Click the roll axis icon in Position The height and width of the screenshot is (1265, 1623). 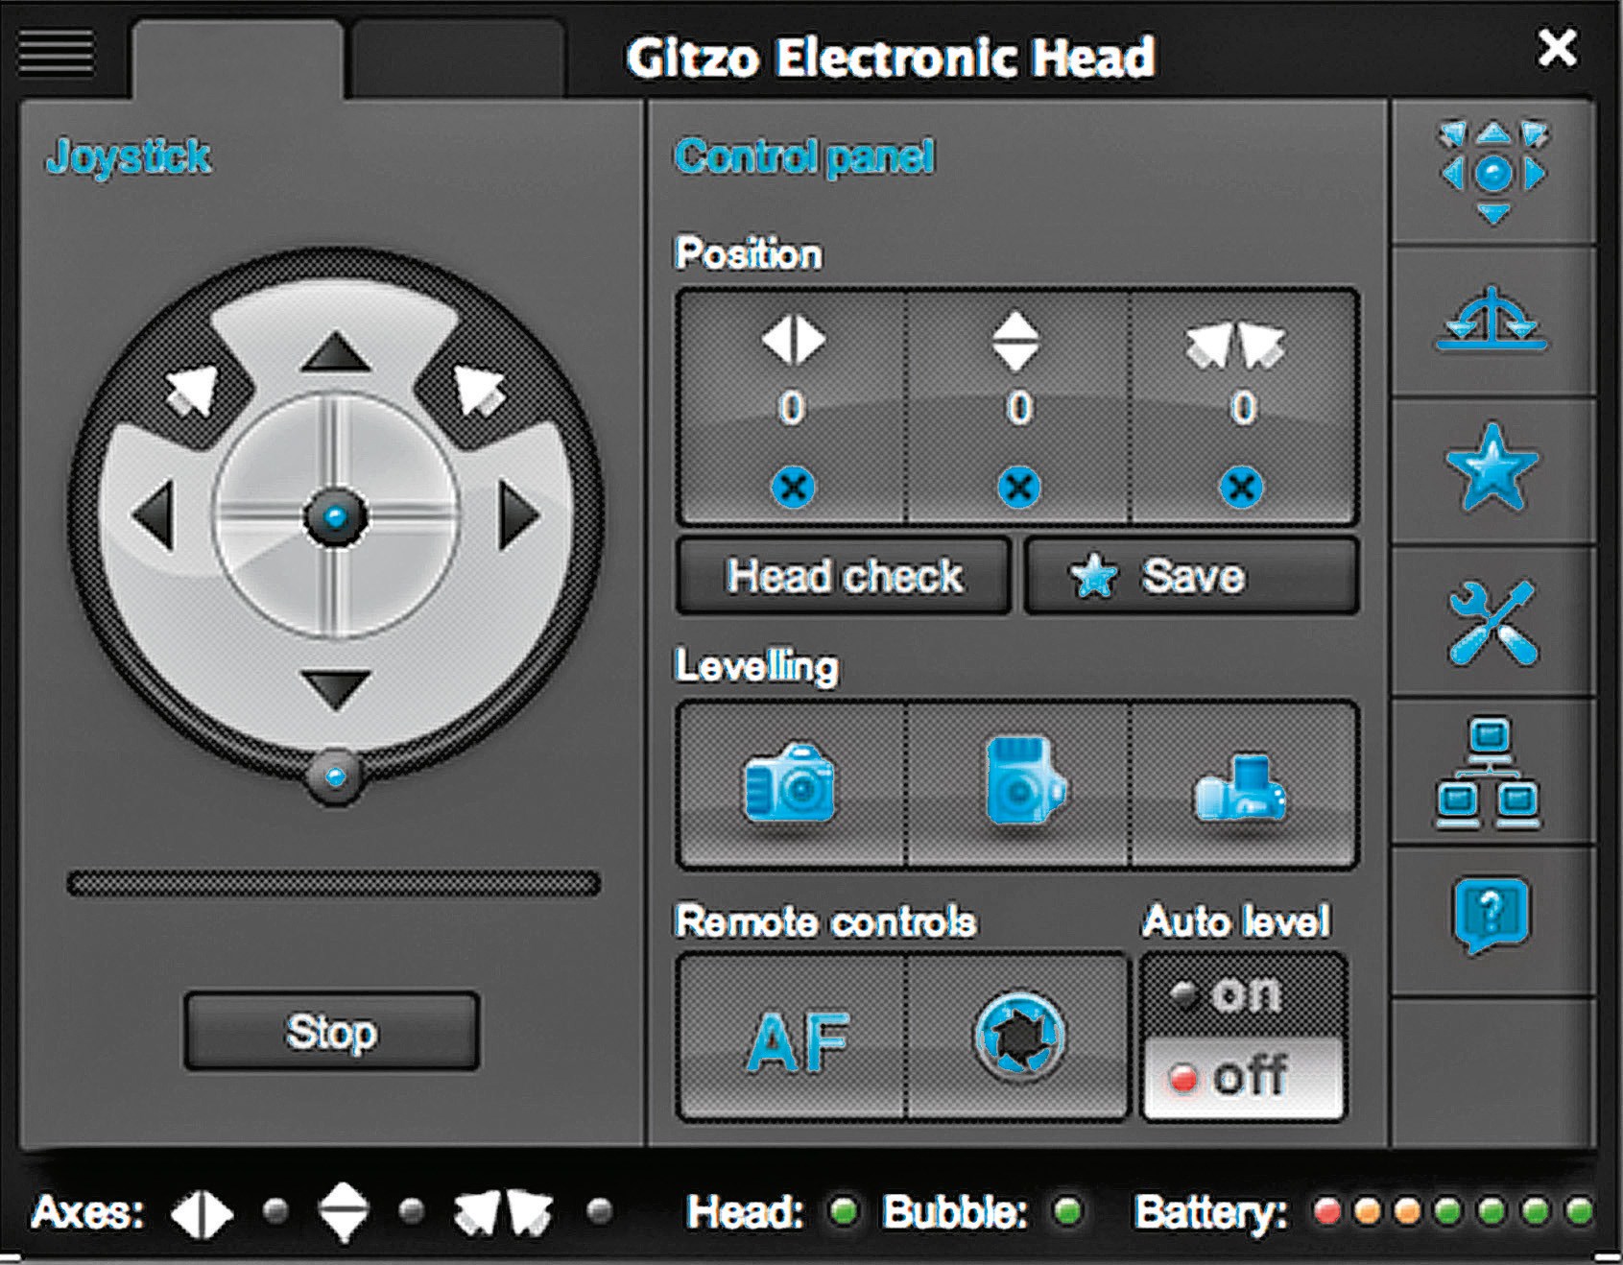pyautogui.click(x=1235, y=346)
